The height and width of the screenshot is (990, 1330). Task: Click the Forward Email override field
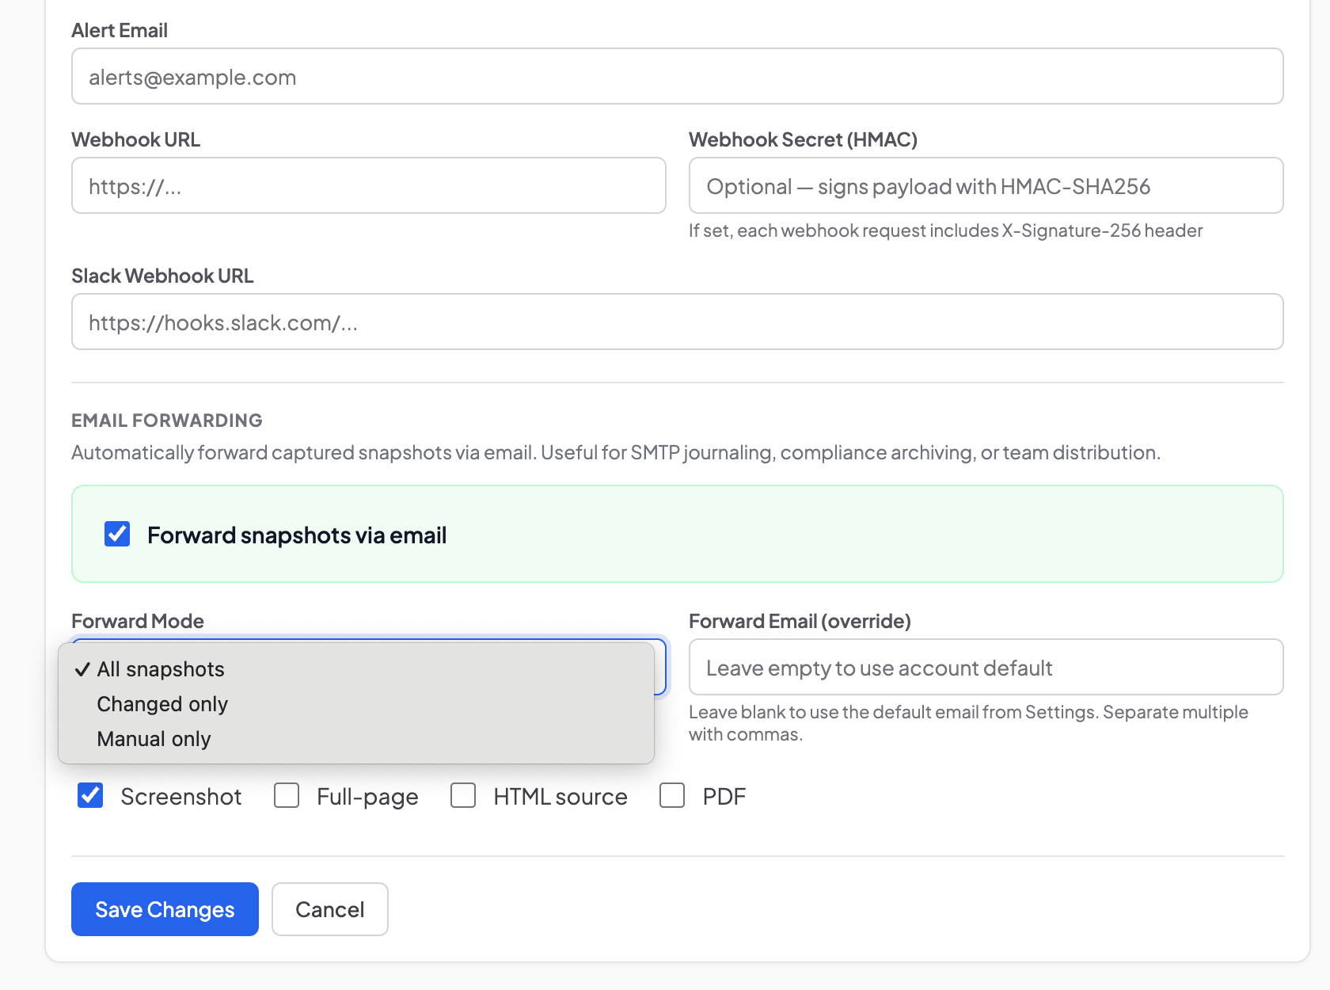986,667
